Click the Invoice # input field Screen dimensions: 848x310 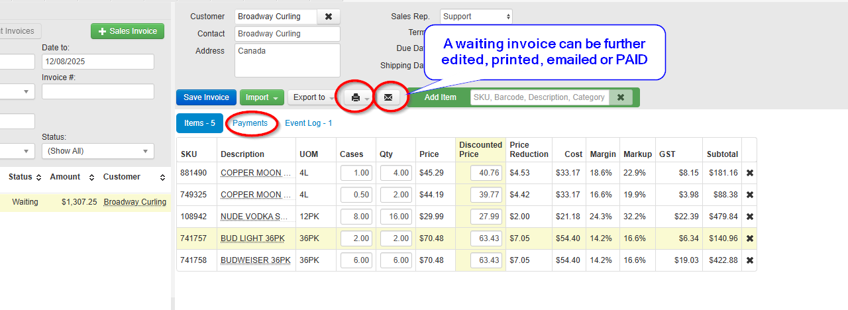pos(98,91)
